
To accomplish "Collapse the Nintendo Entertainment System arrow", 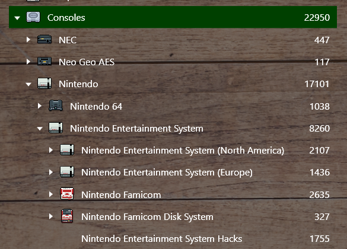I will click(x=40, y=129).
